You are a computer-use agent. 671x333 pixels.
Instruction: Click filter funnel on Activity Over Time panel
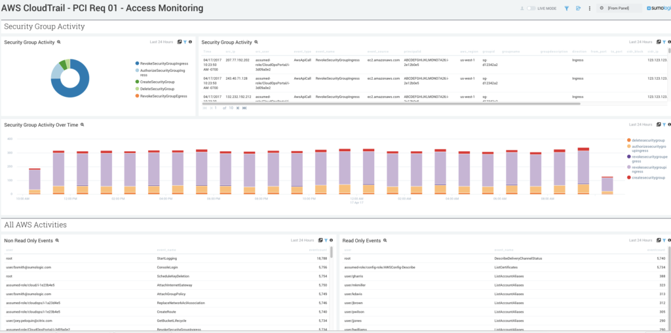tap(664, 124)
